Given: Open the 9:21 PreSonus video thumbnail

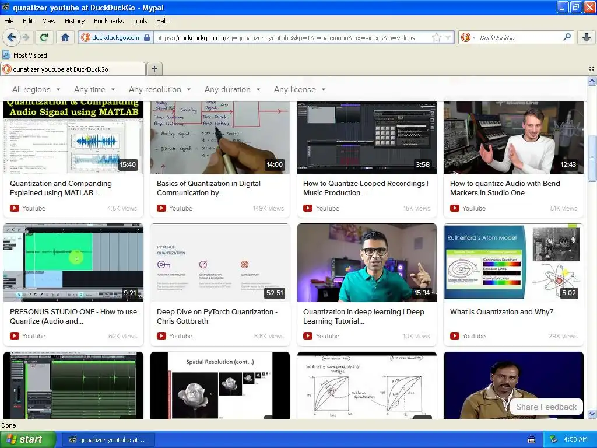Looking at the screenshot, I should [73, 262].
